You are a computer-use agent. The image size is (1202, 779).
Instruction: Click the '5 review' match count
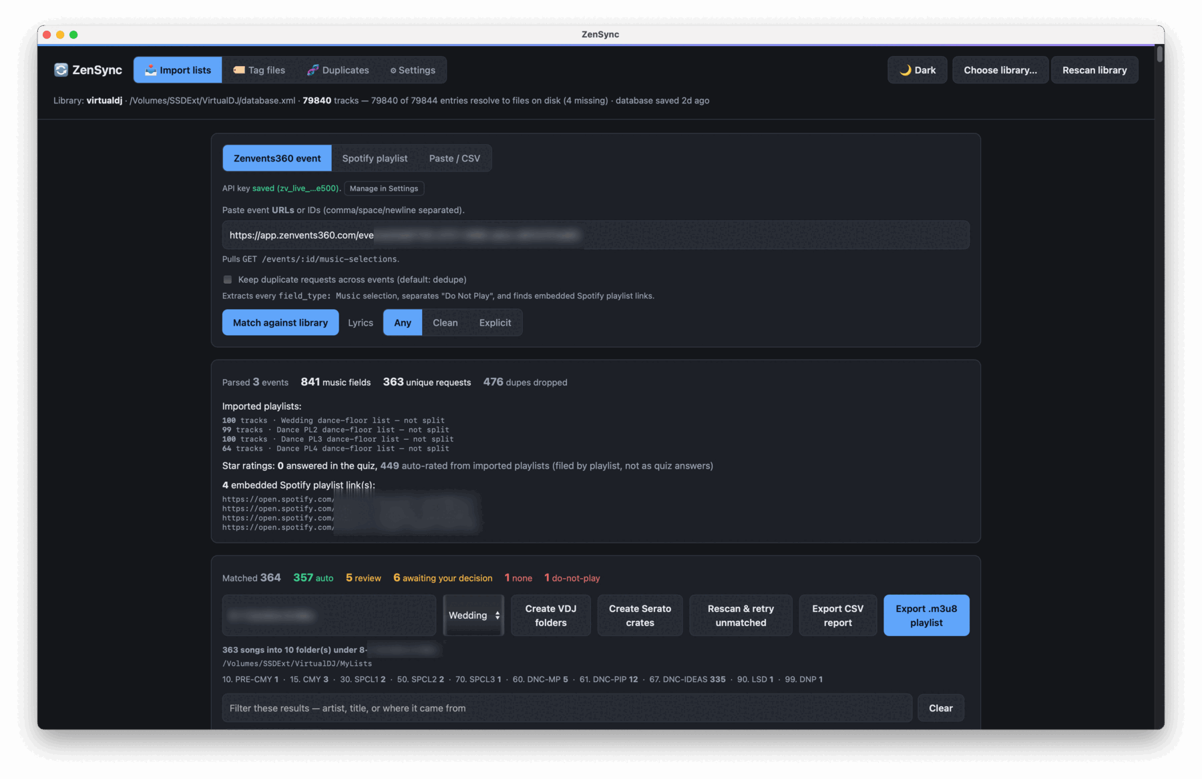(363, 578)
